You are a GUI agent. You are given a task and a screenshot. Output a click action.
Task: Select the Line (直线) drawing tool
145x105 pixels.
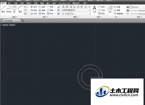(3, 9)
